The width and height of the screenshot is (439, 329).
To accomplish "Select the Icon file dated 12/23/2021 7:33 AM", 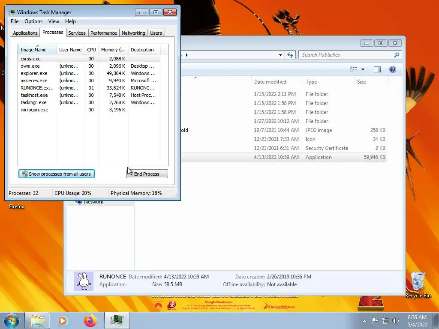I will (284, 139).
